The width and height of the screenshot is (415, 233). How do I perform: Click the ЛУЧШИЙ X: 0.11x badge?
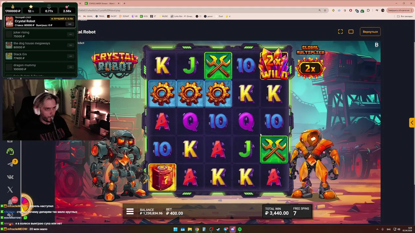coord(62,19)
